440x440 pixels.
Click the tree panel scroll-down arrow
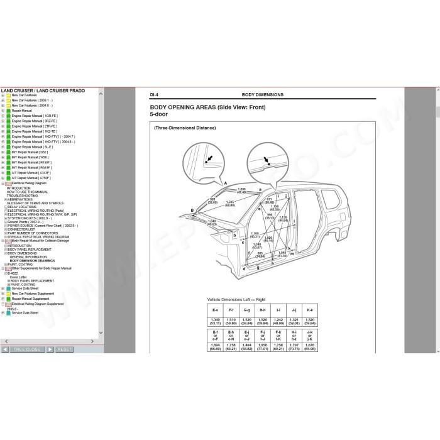(101, 333)
